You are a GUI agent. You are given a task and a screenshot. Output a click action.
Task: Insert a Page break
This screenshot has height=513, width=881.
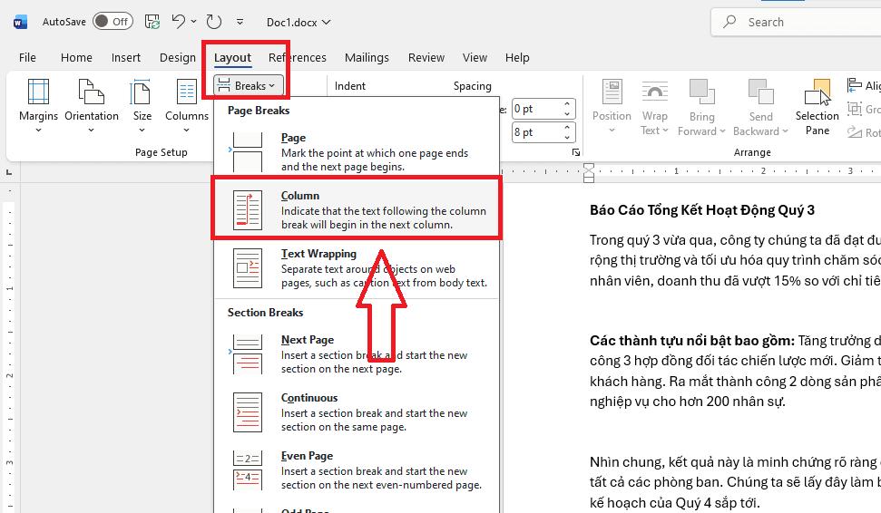(x=357, y=151)
